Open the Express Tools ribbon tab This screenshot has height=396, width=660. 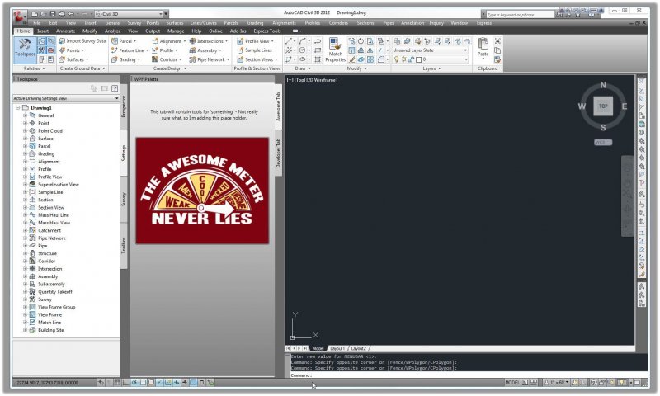tap(266, 31)
